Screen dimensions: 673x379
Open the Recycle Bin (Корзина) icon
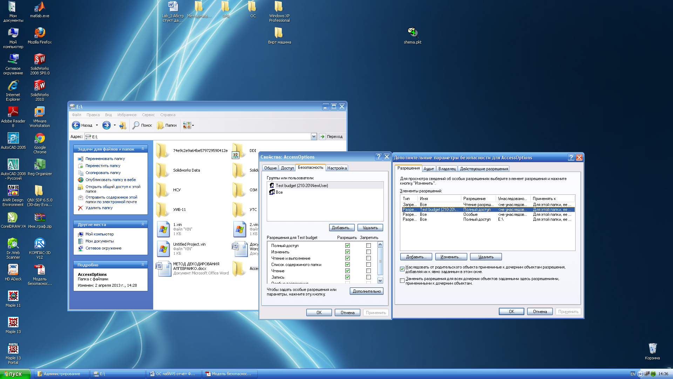click(x=652, y=352)
